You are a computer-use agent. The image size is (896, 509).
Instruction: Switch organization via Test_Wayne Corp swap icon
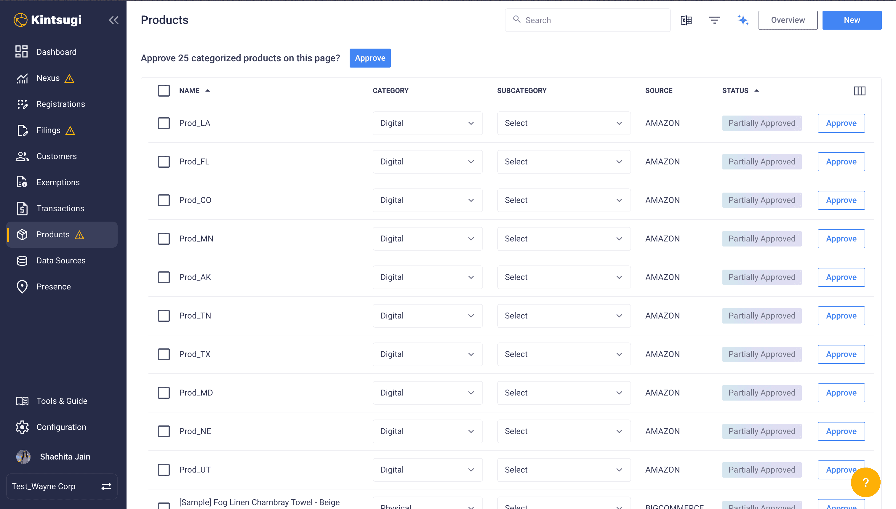[x=106, y=486]
